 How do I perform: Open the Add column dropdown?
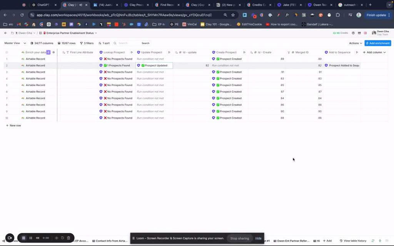[374, 52]
